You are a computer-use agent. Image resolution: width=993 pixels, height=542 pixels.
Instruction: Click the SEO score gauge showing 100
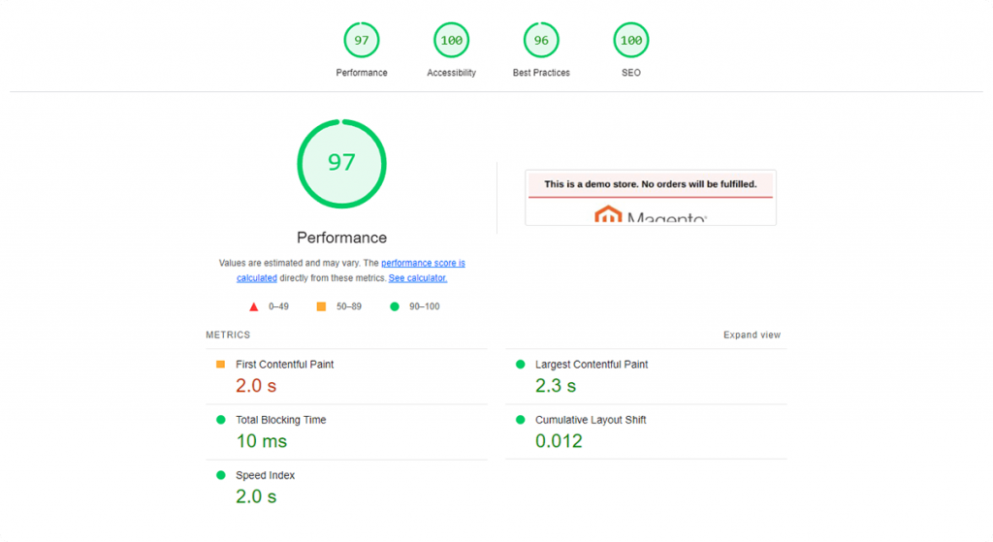630,40
